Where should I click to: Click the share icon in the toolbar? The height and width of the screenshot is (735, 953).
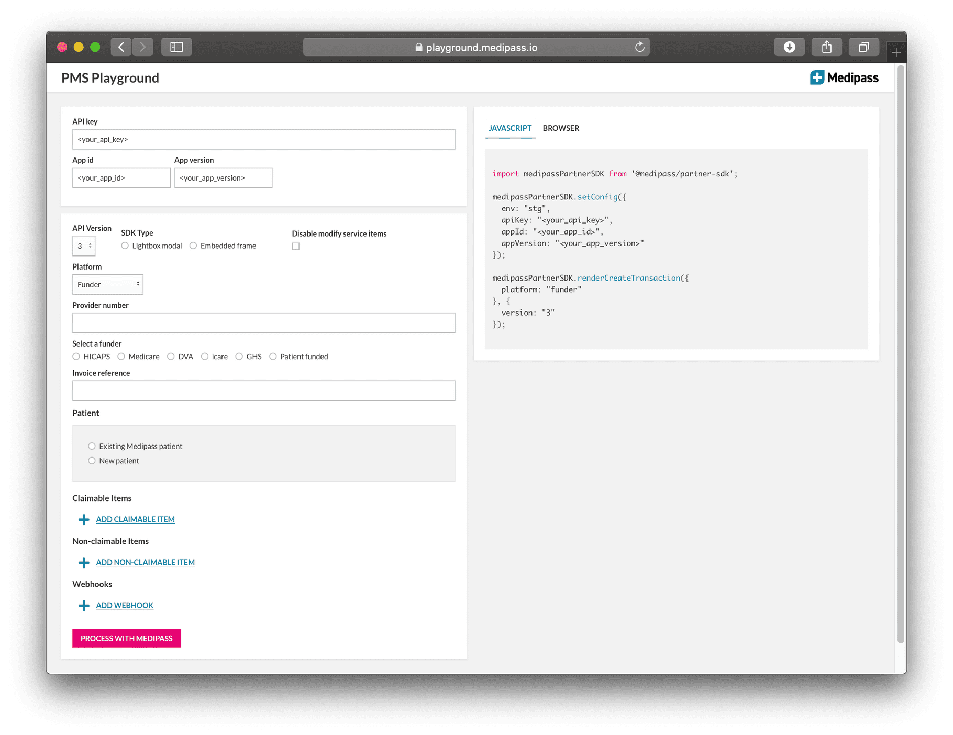click(826, 47)
